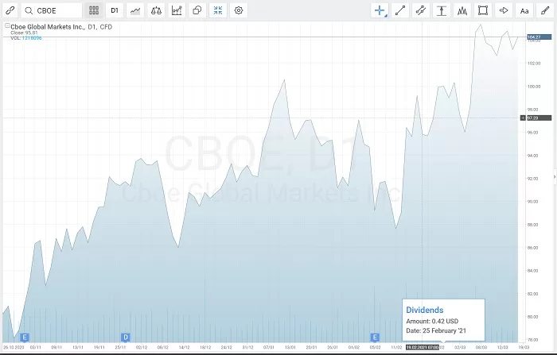Select the crosshair cursor tool

[380, 10]
